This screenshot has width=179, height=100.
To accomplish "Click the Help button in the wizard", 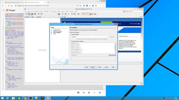I will coord(113,67).
